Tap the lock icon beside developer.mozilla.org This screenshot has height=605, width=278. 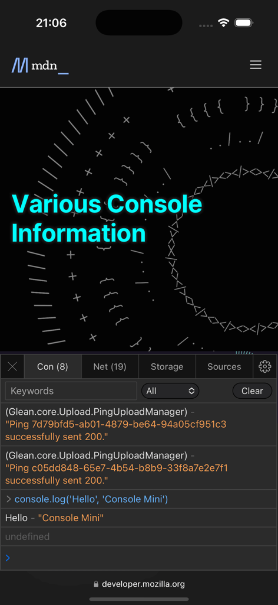tap(96, 584)
